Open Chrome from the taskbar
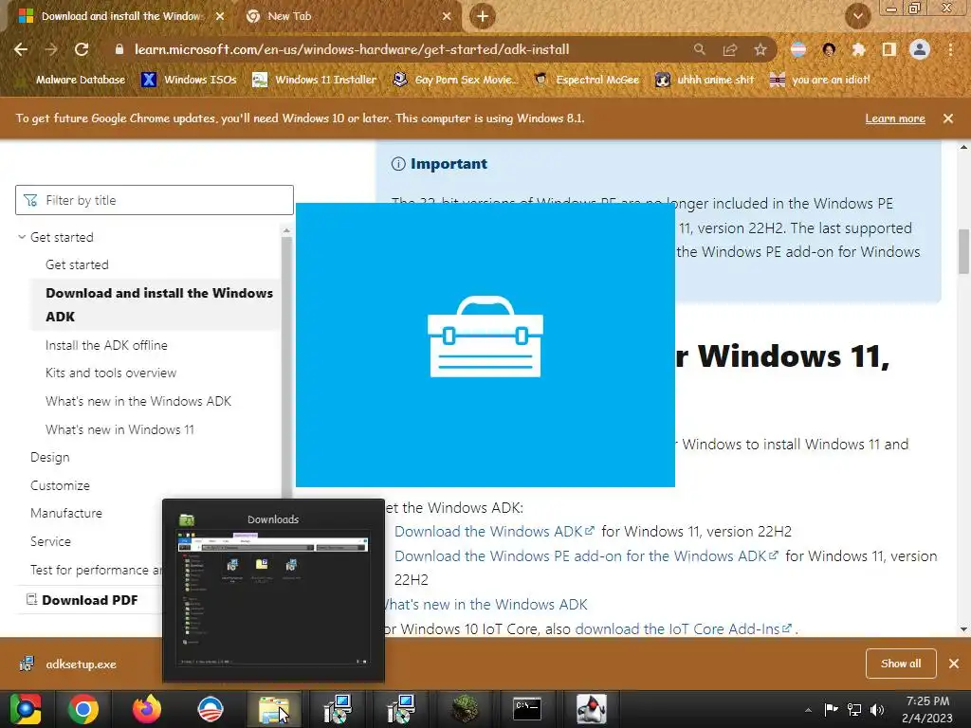 (x=83, y=709)
